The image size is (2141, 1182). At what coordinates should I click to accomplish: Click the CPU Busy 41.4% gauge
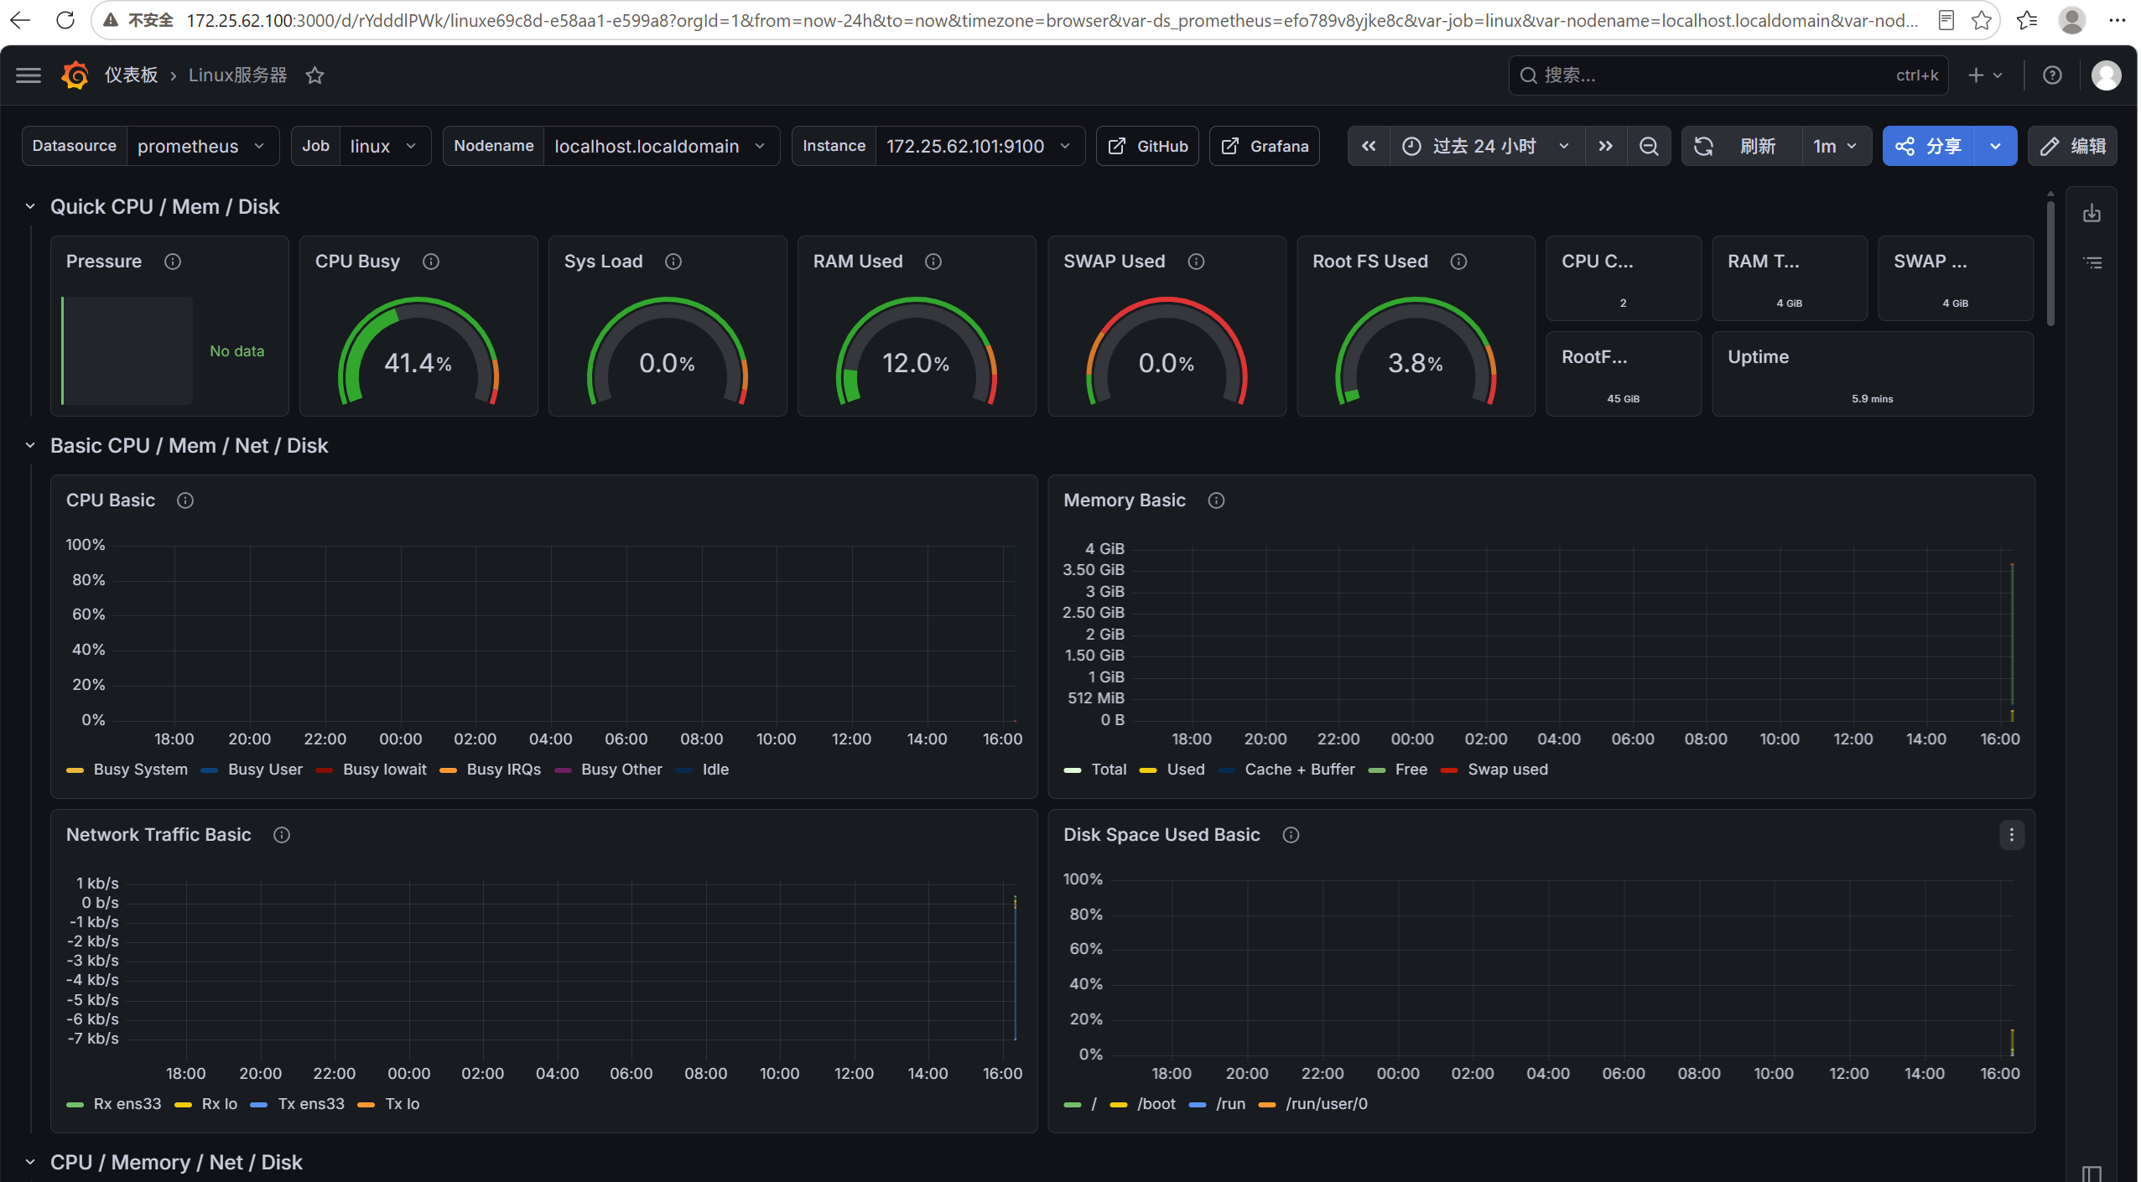tap(418, 352)
